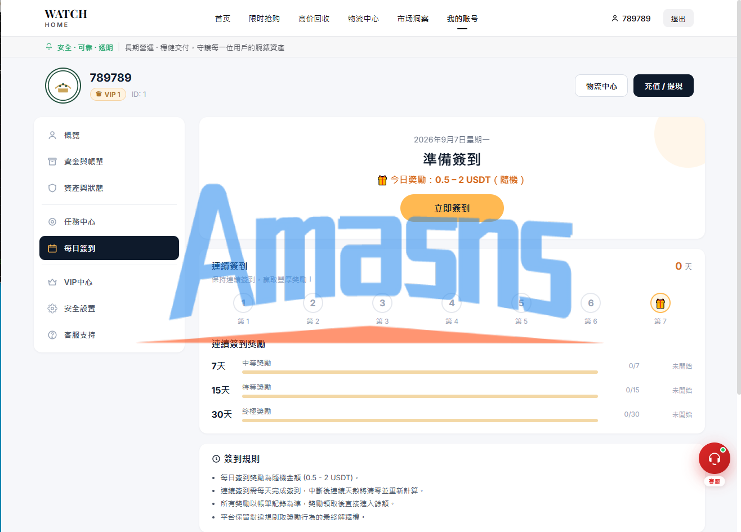Click the page vertical scrollbar

click(738, 197)
